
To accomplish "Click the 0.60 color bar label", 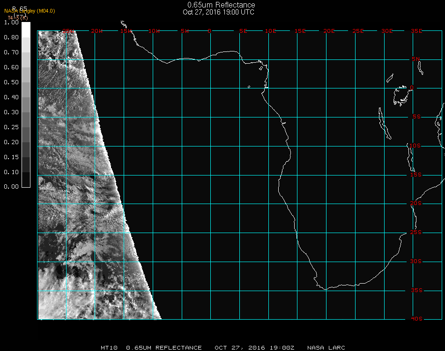I will 11,67.
